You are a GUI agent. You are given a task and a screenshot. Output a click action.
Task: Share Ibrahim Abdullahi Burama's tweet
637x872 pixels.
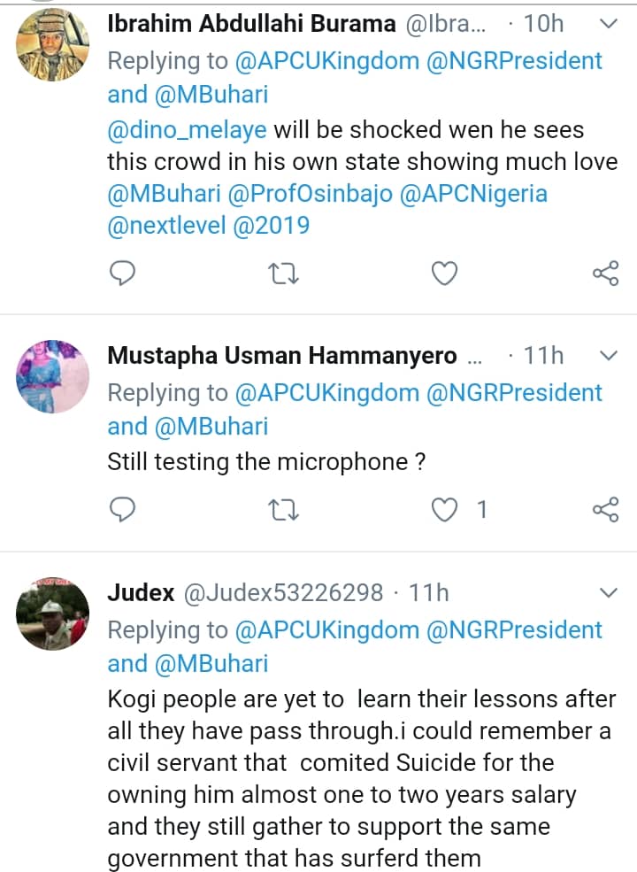[x=605, y=275]
